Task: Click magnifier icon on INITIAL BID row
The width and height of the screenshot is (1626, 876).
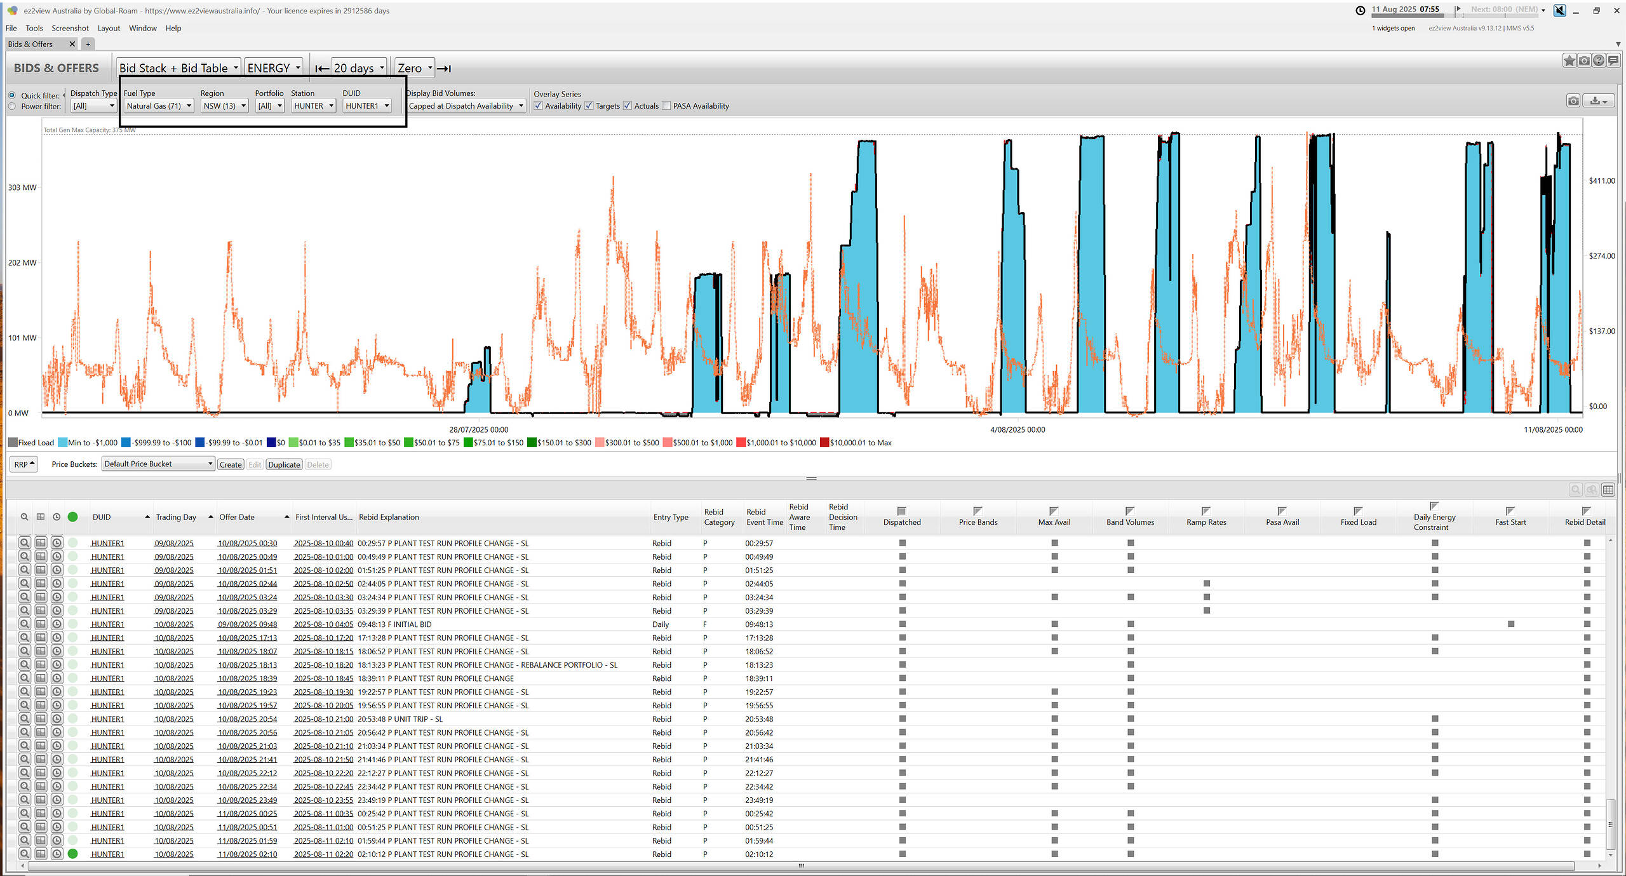Action: point(24,624)
